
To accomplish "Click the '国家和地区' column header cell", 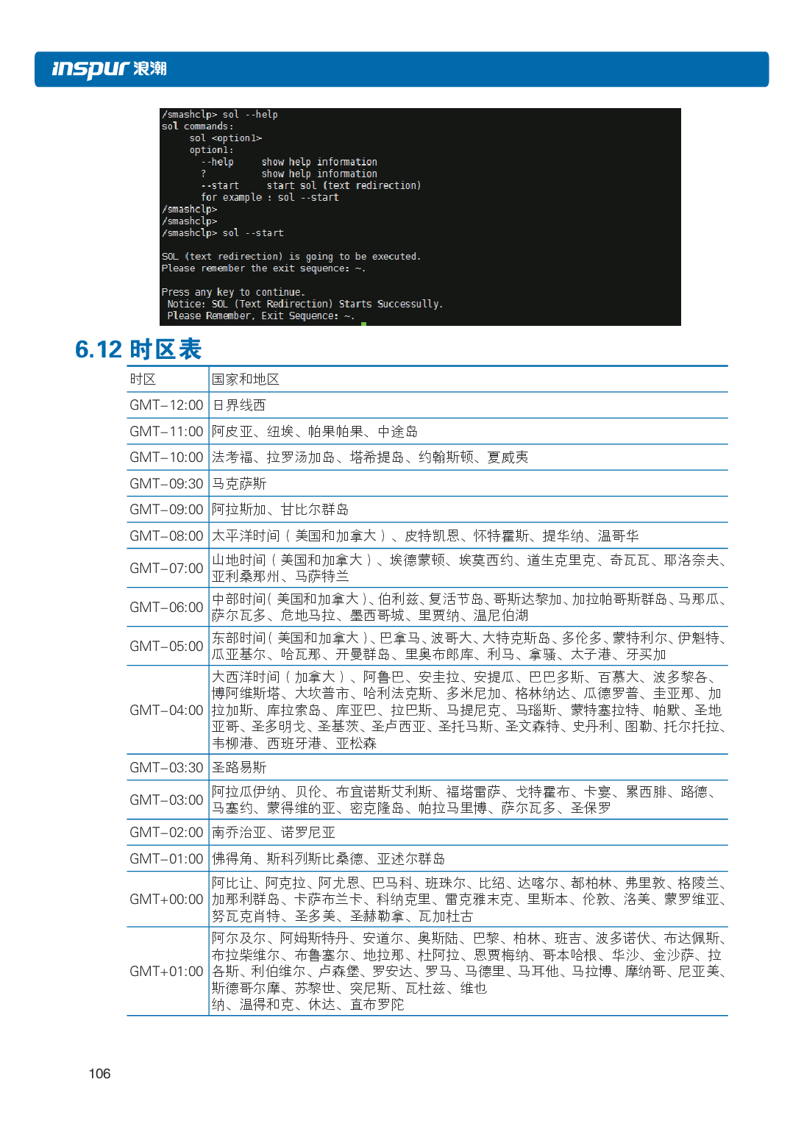I will [246, 380].
